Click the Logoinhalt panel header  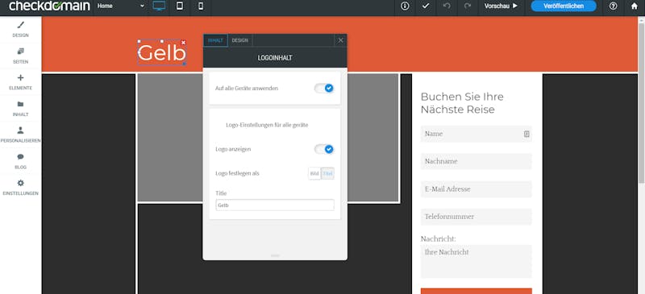tap(275, 58)
